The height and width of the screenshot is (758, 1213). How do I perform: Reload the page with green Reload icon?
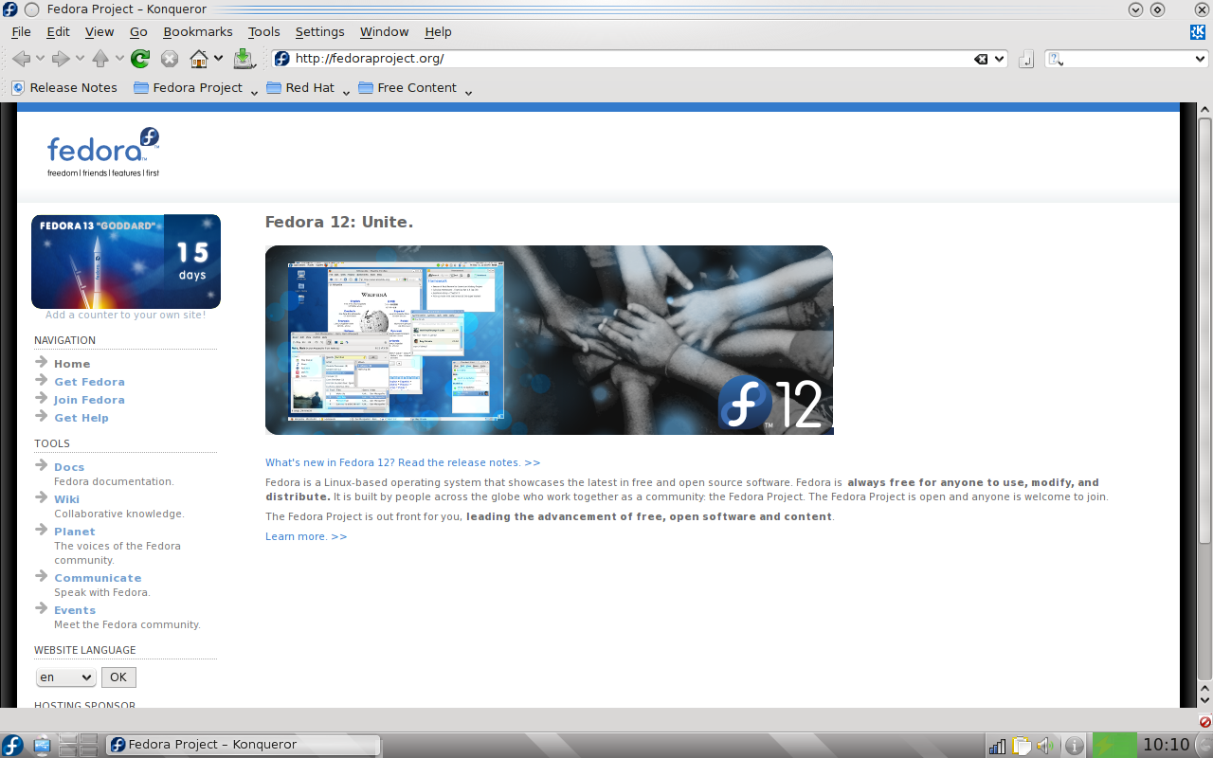pyautogui.click(x=140, y=59)
